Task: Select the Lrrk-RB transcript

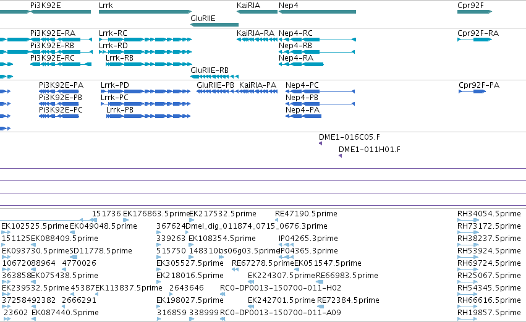Action: (148, 64)
